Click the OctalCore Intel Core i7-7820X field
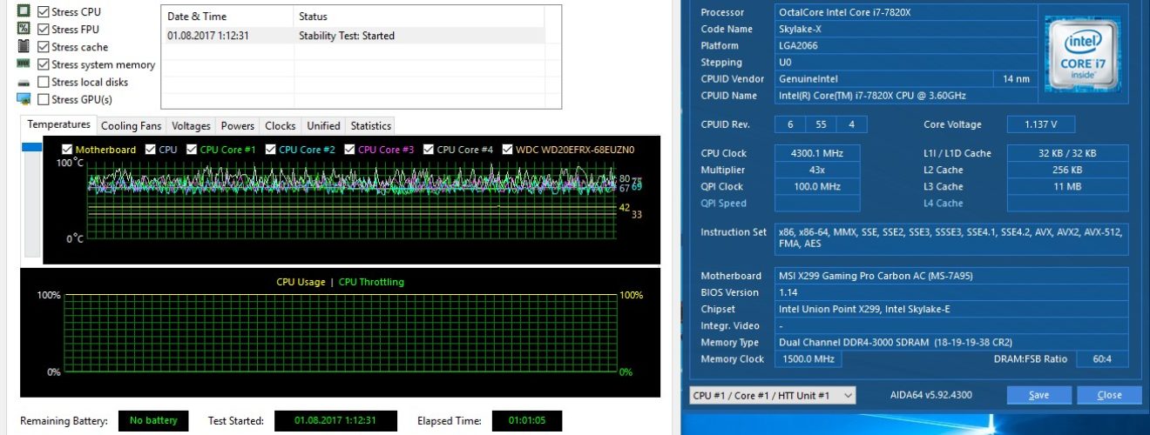Viewport: 1150px width, 435px height. (x=906, y=12)
